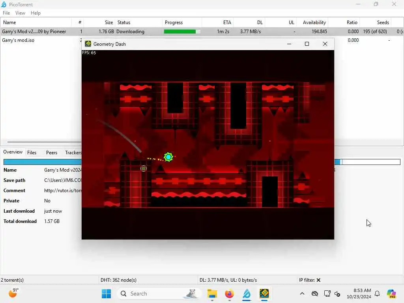Click the Private value No

[x=47, y=201]
